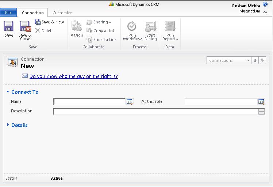Delete the connection record
273x187 pixels.
[x=44, y=31]
